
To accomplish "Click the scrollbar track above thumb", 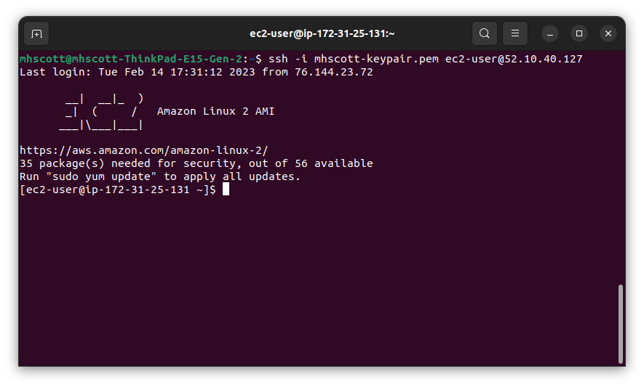I will pos(621,168).
